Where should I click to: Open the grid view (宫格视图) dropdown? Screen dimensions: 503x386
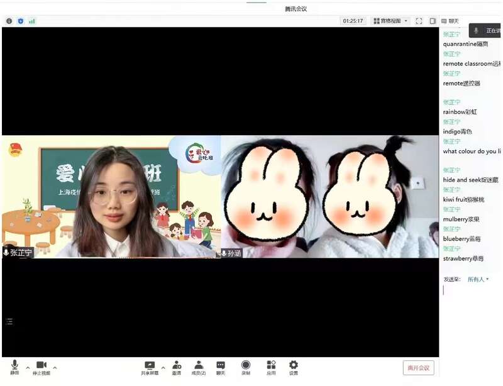pyautogui.click(x=390, y=21)
